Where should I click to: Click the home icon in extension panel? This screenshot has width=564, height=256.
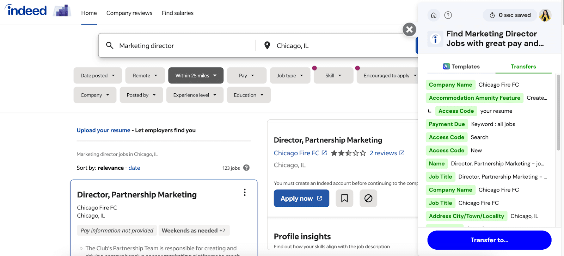(434, 15)
